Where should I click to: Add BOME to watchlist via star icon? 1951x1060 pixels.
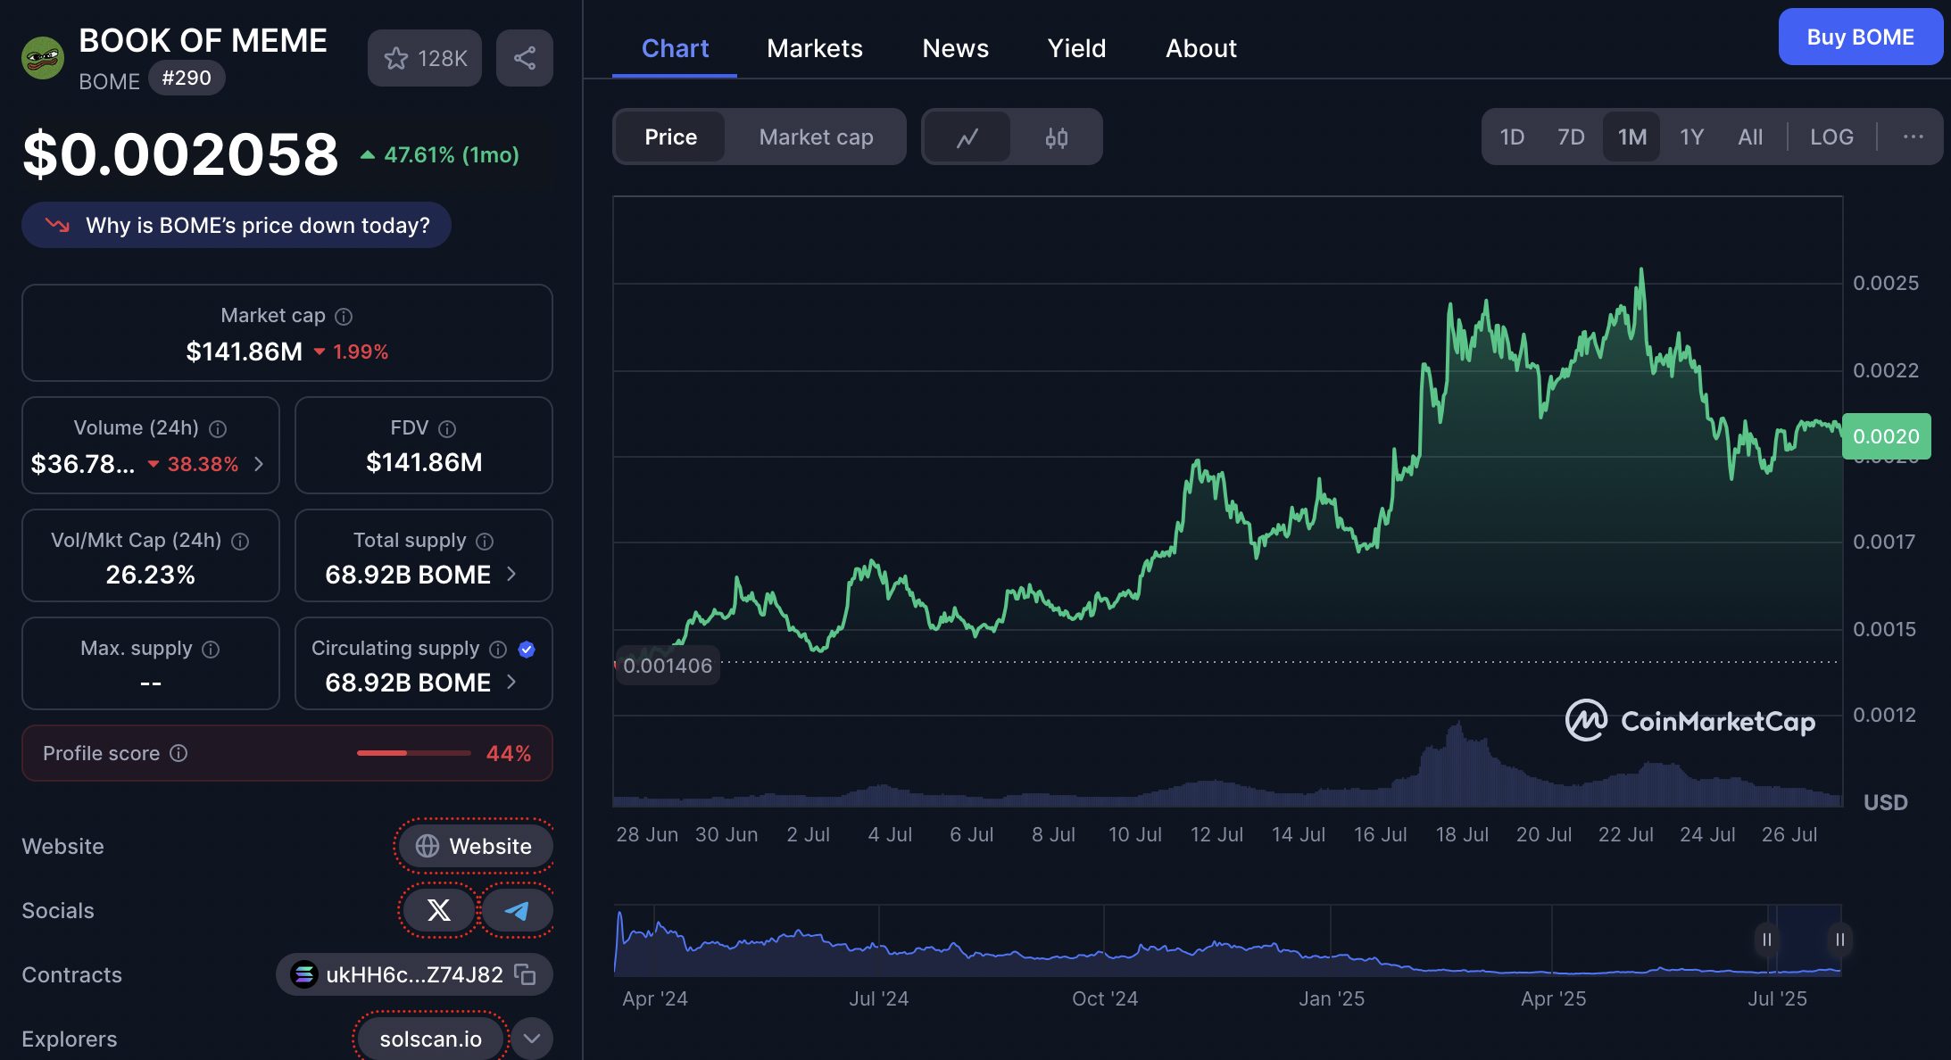[424, 58]
